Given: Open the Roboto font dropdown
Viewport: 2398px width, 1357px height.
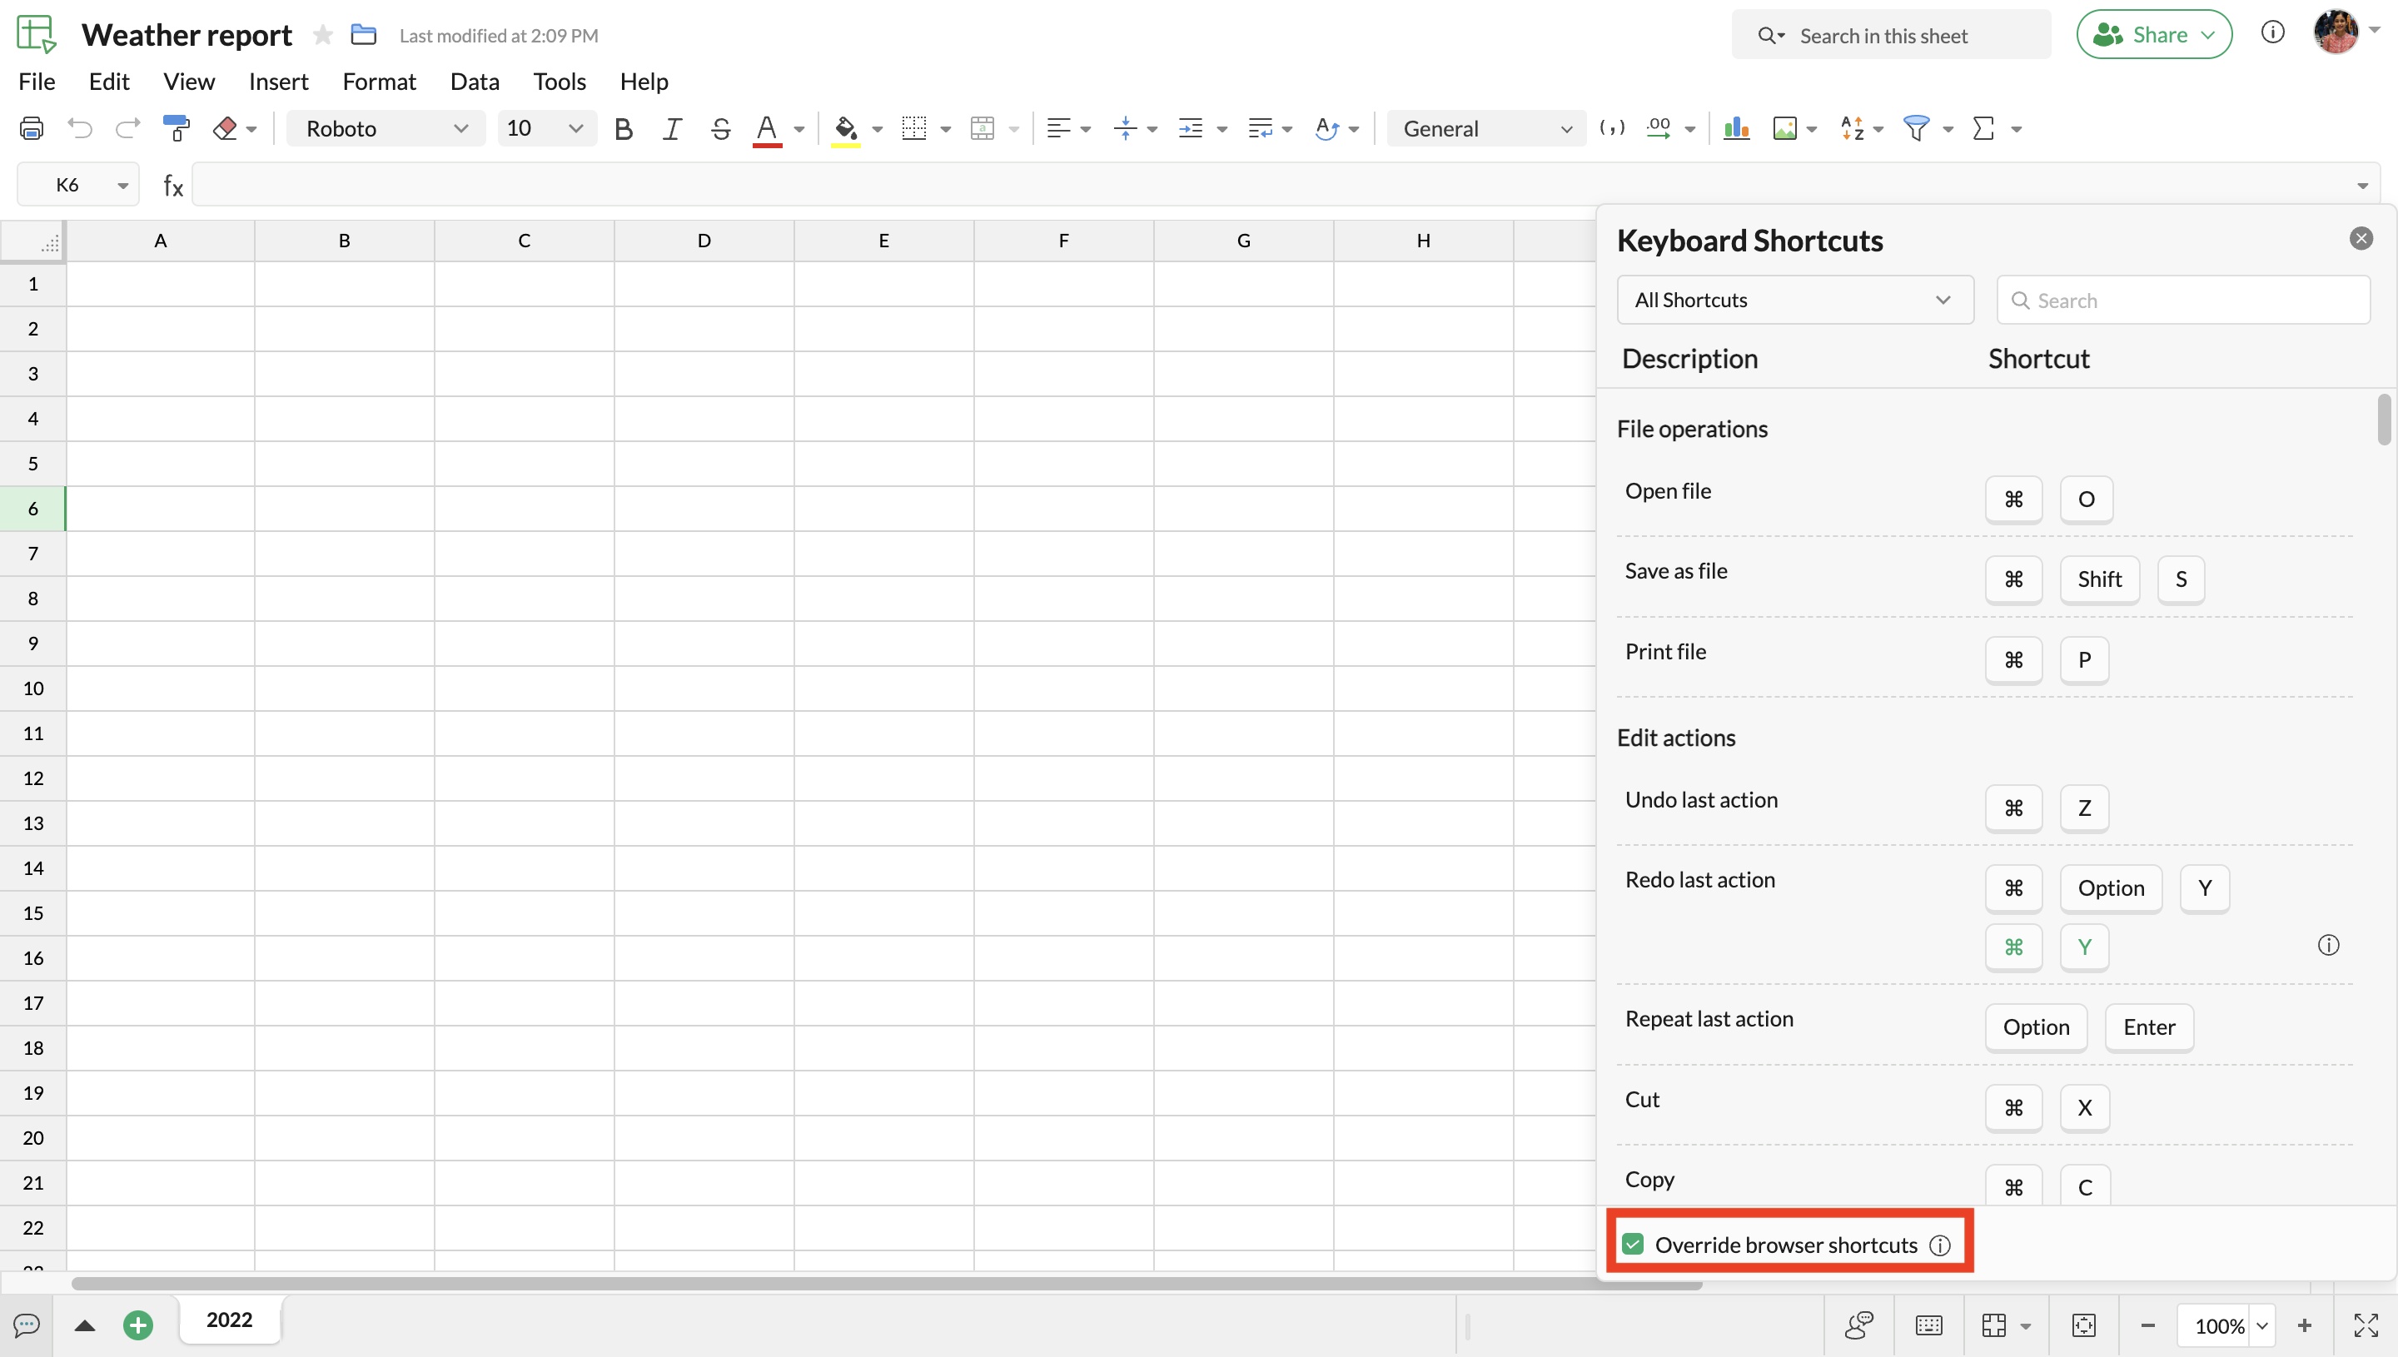Looking at the screenshot, I should (x=386, y=127).
